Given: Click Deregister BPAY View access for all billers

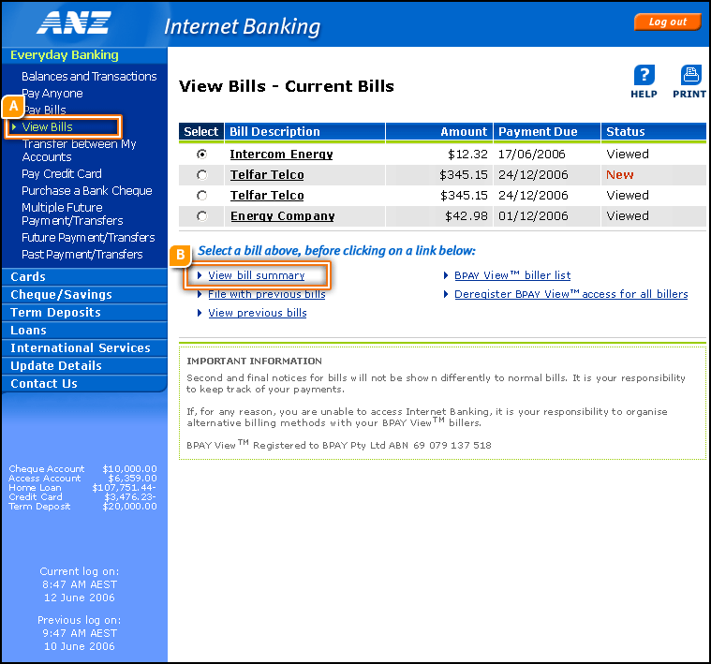Looking at the screenshot, I should (x=570, y=294).
